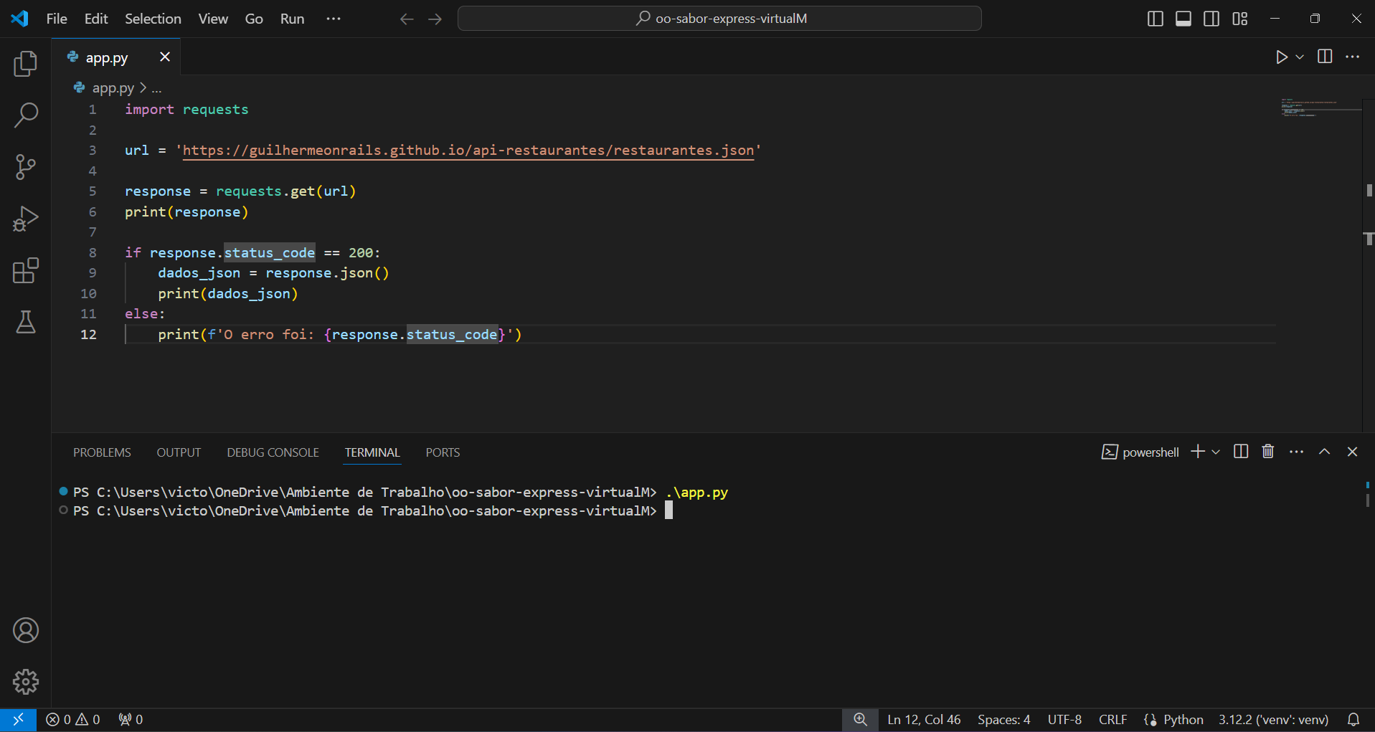Open the View menu
The height and width of the screenshot is (732, 1375).
pyautogui.click(x=213, y=19)
